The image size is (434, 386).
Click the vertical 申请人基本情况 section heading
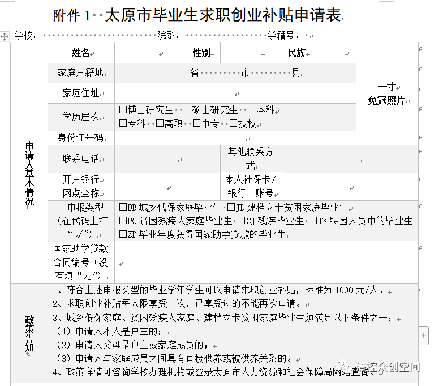click(x=29, y=174)
